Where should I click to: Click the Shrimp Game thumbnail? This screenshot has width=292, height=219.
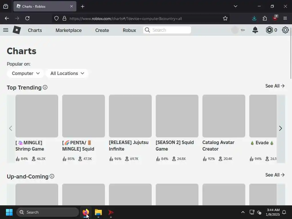37,116
